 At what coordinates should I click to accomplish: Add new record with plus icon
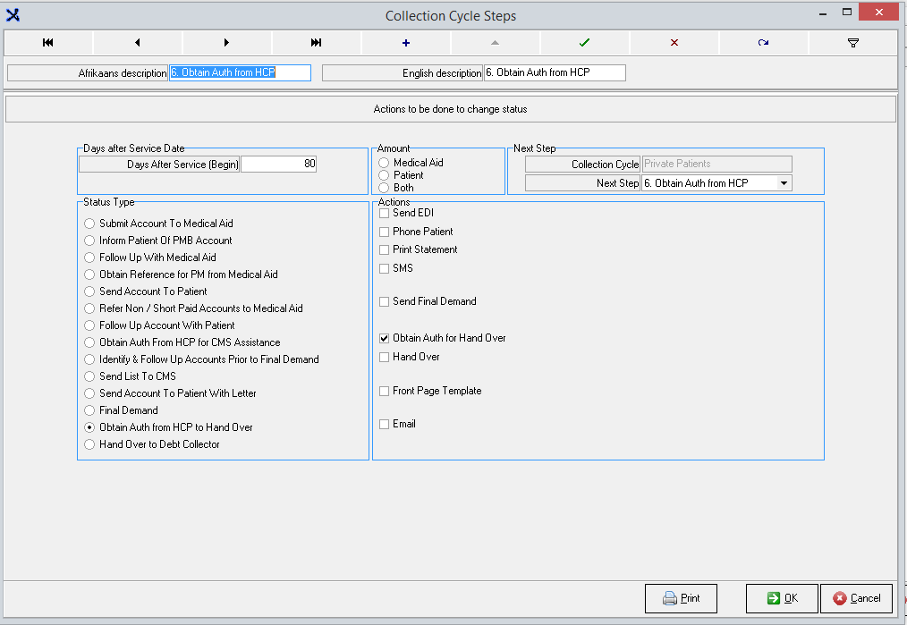coord(406,42)
